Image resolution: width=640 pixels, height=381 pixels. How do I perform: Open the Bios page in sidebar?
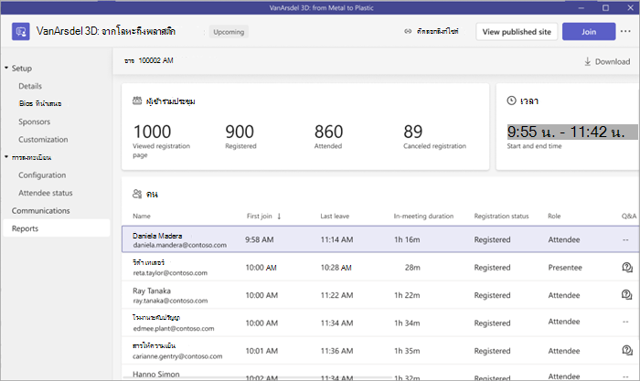[40, 103]
